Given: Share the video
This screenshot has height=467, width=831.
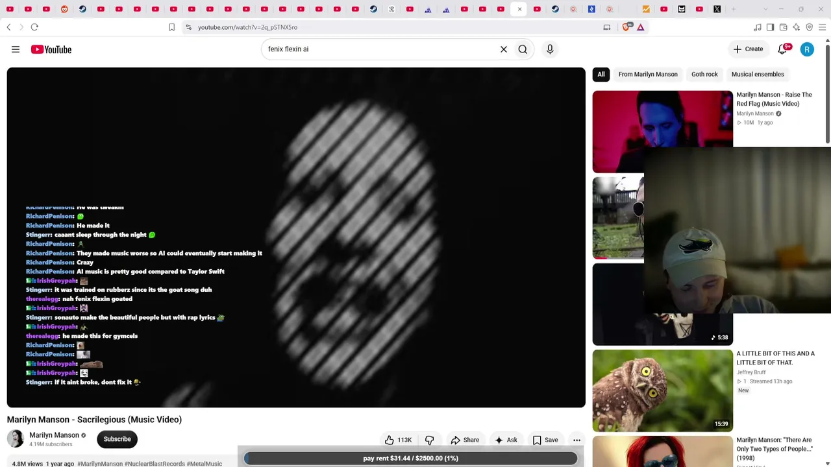Looking at the screenshot, I should (465, 440).
